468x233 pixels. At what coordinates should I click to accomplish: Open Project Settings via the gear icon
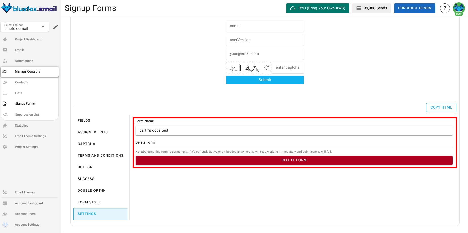point(5,147)
